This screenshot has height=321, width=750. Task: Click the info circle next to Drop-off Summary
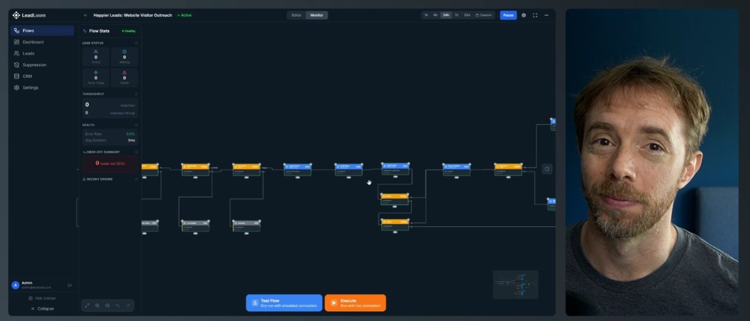pyautogui.click(x=136, y=152)
